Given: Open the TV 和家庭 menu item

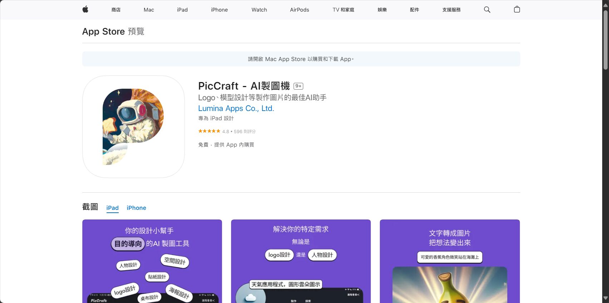Looking at the screenshot, I should (343, 10).
